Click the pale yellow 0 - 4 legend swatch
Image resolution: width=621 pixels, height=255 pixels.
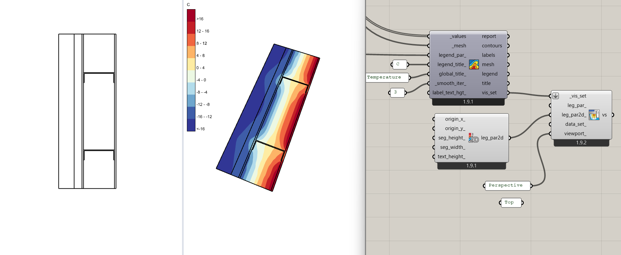point(191,65)
